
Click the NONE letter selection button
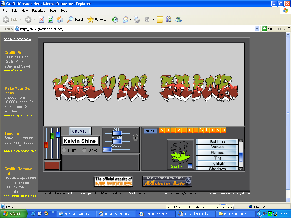click(x=150, y=131)
